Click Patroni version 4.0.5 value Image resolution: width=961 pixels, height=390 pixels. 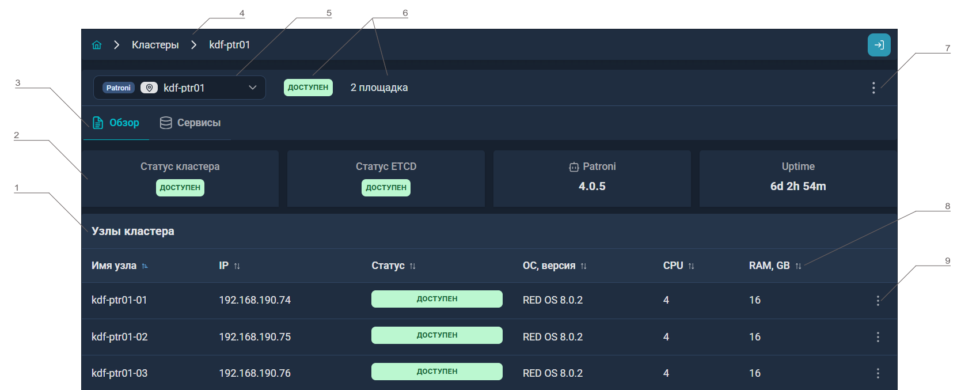coord(592,186)
